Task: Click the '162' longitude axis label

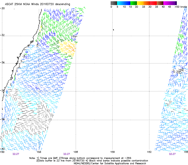Action: (149, 152)
